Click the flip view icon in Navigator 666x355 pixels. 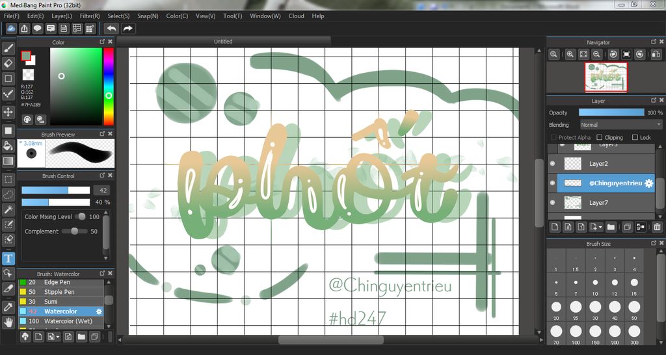655,55
